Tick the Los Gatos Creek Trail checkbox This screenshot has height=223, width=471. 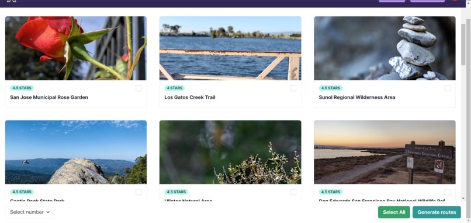click(293, 88)
